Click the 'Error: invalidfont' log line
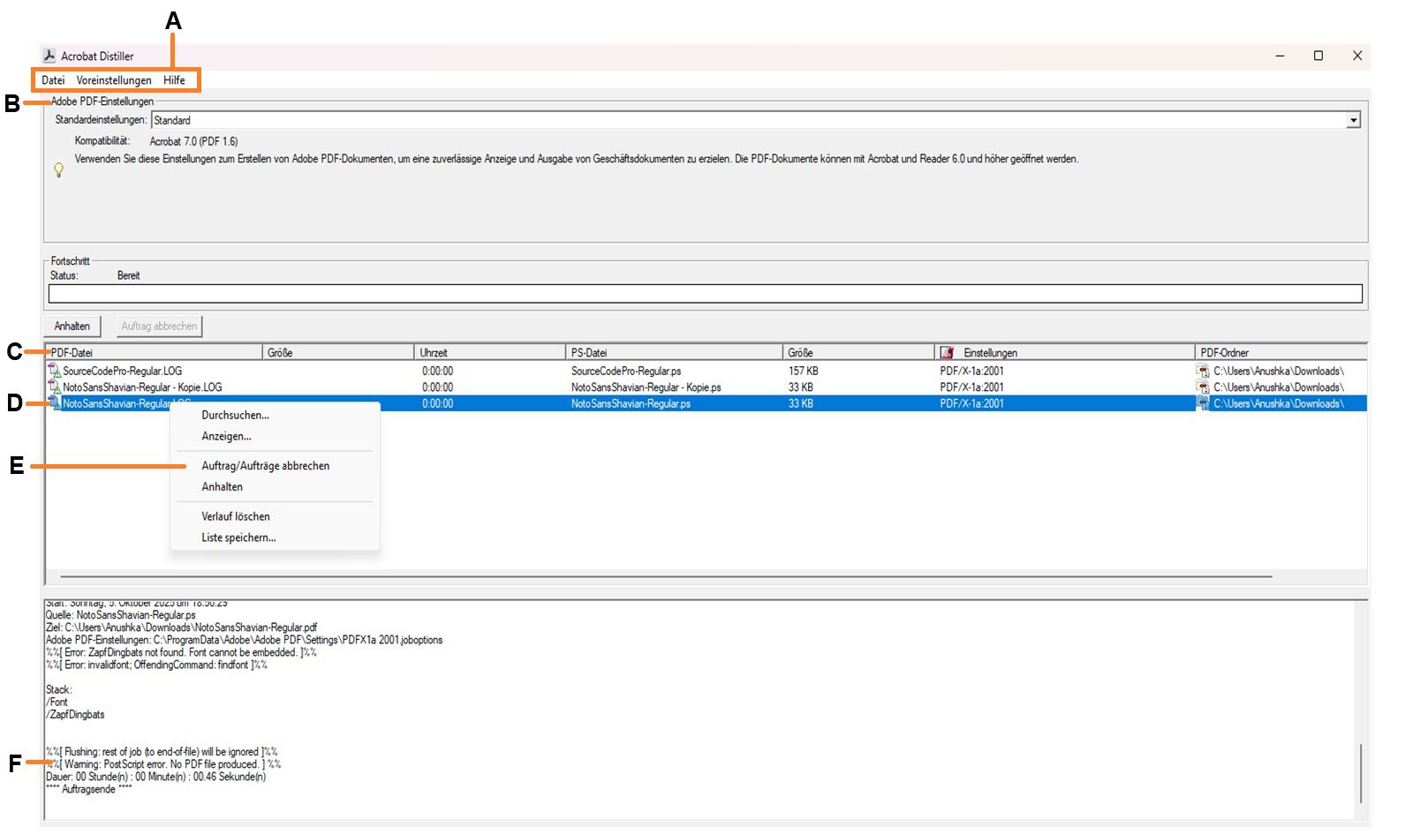This screenshot has height=834, width=1413. 157,665
